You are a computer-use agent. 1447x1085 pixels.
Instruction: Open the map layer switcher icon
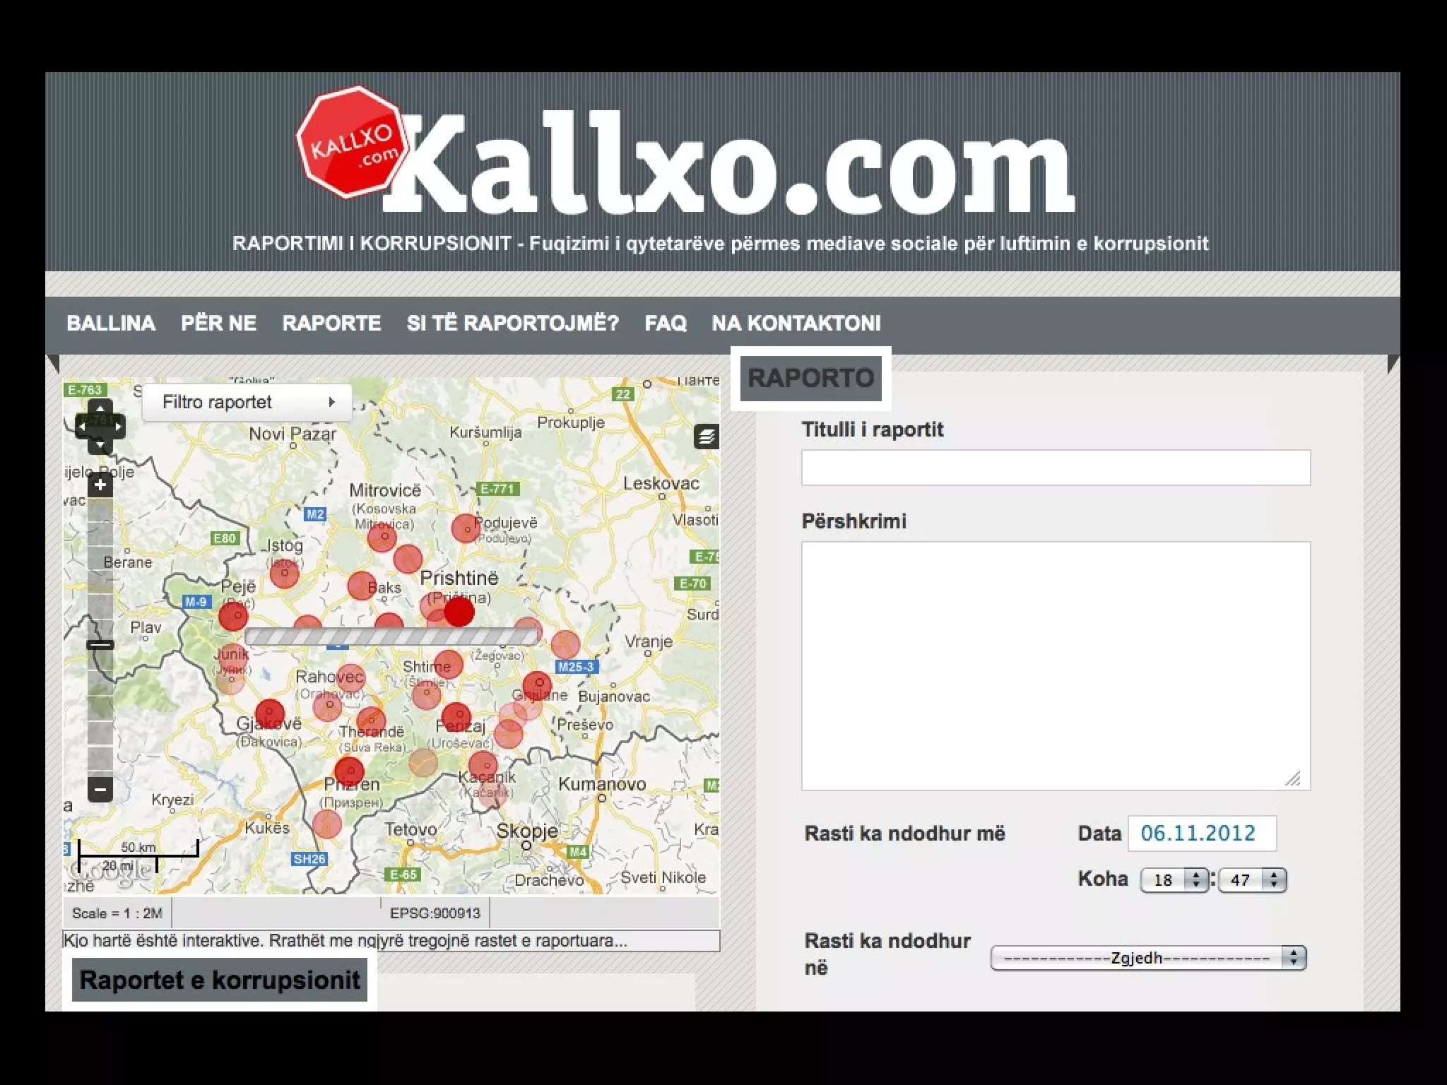706,437
